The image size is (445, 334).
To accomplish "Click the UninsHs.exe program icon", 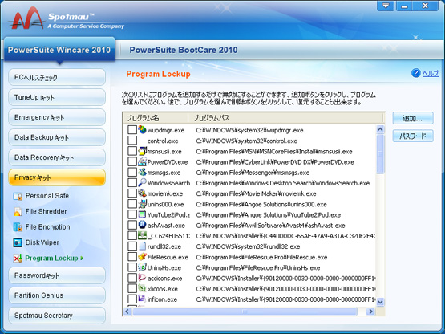I will click(x=142, y=267).
